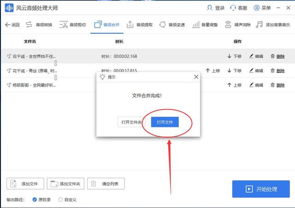Click the 音频转换 swap arrows icon
295x208 pixels.
29,24
